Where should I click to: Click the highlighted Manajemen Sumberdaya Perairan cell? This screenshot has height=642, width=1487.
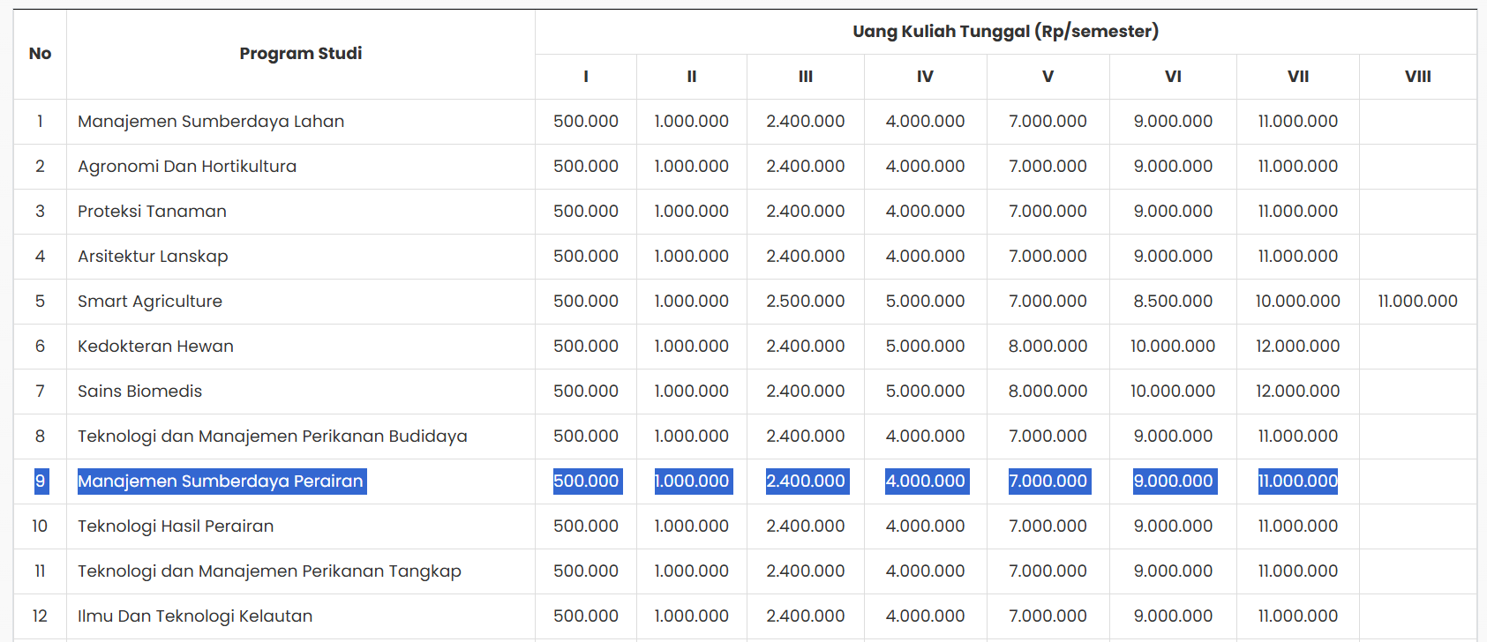[x=221, y=481]
